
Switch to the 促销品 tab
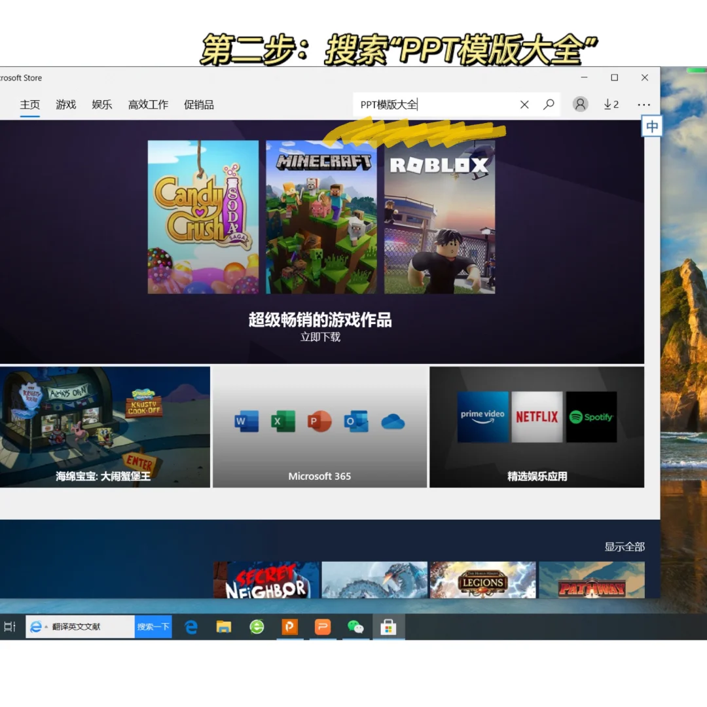click(199, 105)
